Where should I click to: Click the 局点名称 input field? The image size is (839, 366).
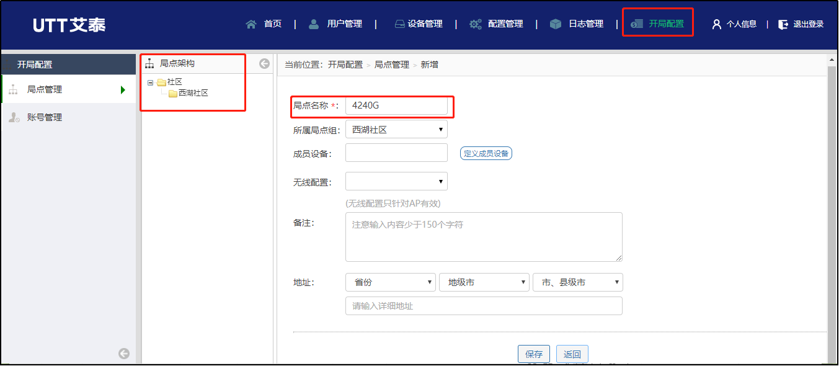pyautogui.click(x=396, y=105)
